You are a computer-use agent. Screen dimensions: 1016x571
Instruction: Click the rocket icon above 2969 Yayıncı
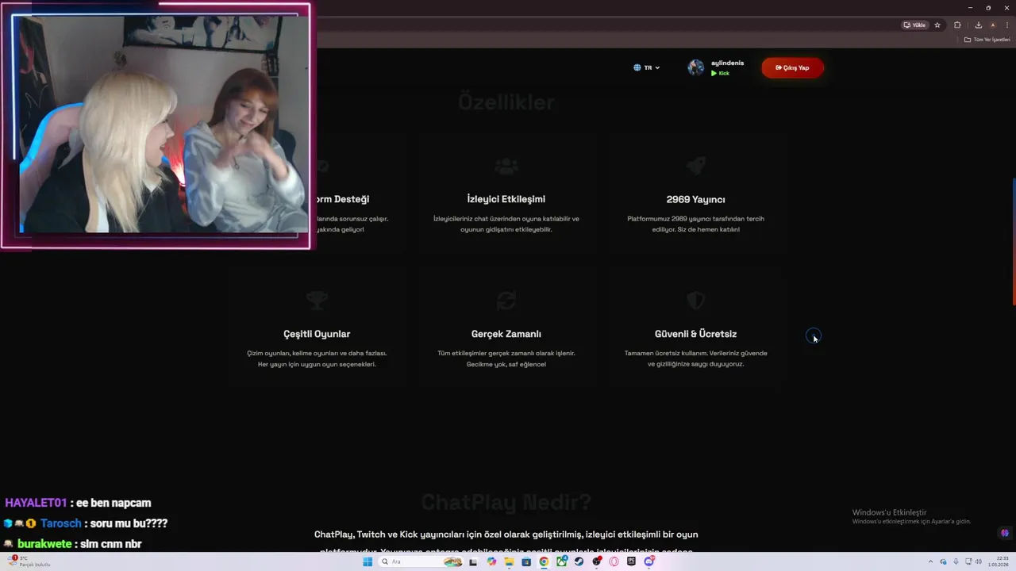point(696,166)
